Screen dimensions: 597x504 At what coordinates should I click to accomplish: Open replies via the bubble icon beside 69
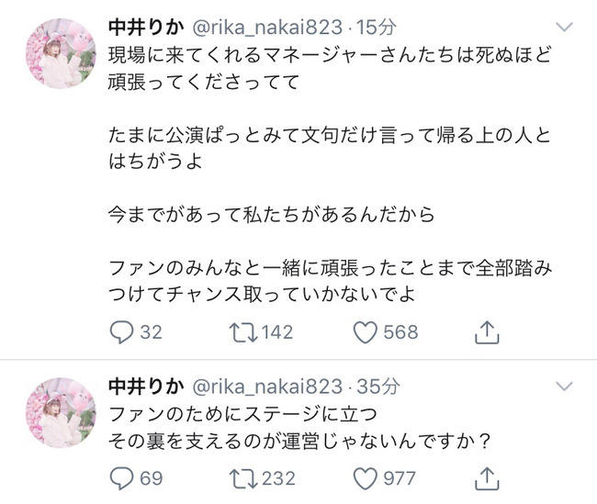click(x=121, y=477)
